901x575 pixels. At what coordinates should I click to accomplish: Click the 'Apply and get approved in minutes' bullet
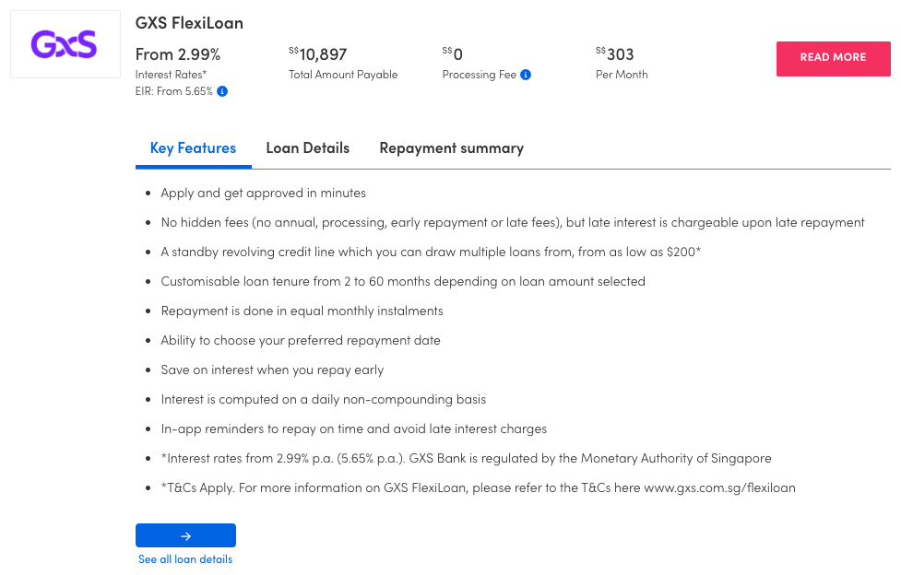point(263,193)
